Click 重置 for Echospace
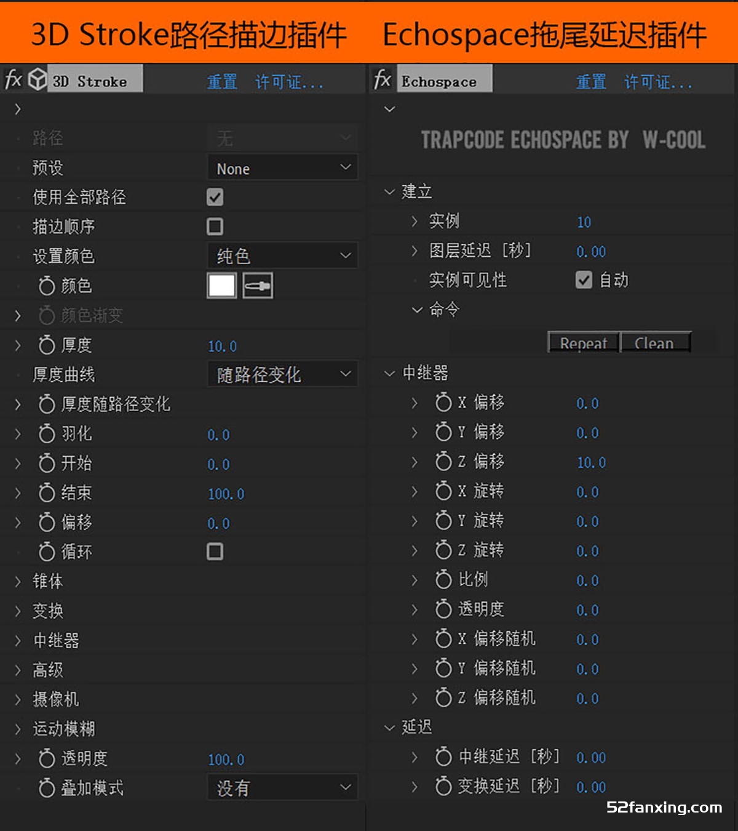 click(x=591, y=81)
